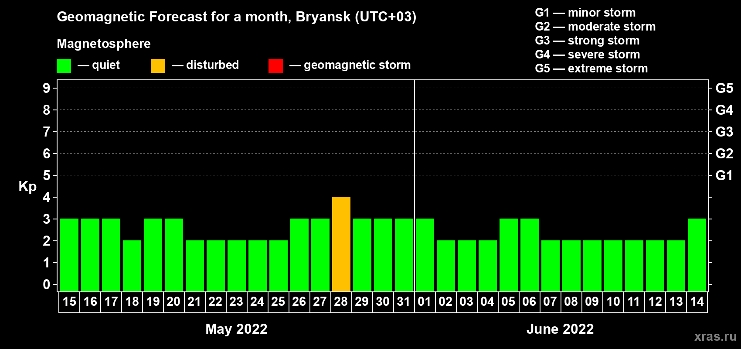Click the date cell '15'
Viewport: 741px width, 349px height.
pyautogui.click(x=69, y=302)
